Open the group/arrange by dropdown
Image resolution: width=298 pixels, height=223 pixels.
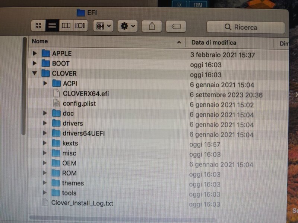click(x=104, y=26)
